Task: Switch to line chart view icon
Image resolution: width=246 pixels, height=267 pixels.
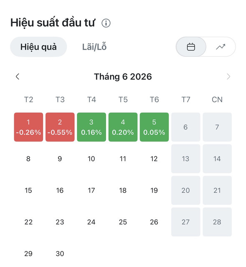Action: point(221,47)
